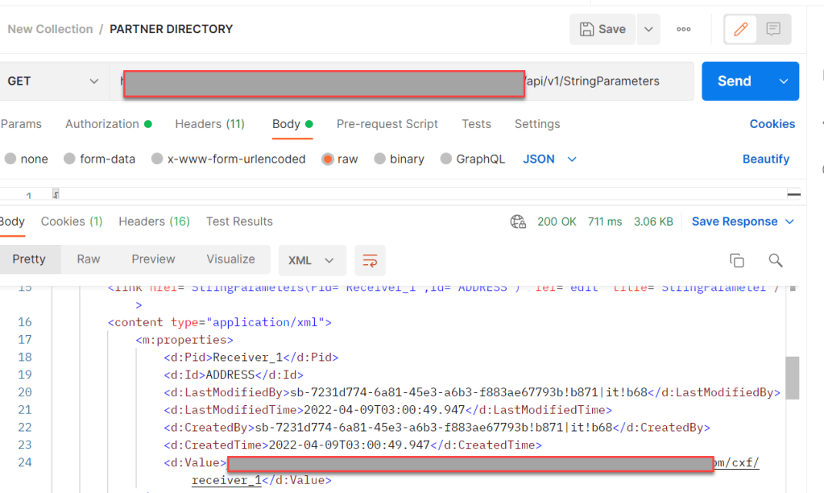Open the GET method dropdown

coord(53,81)
